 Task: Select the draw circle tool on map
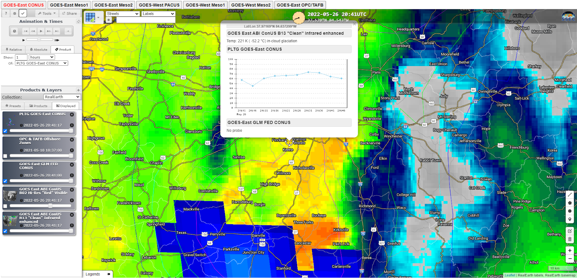pyautogui.click(x=570, y=211)
